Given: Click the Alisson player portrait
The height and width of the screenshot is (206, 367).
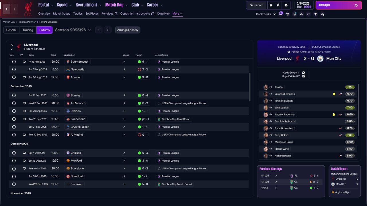Looking at the screenshot, I should point(266,87).
